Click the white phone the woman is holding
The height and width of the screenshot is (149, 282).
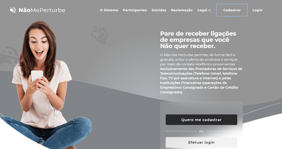pyautogui.click(x=37, y=76)
